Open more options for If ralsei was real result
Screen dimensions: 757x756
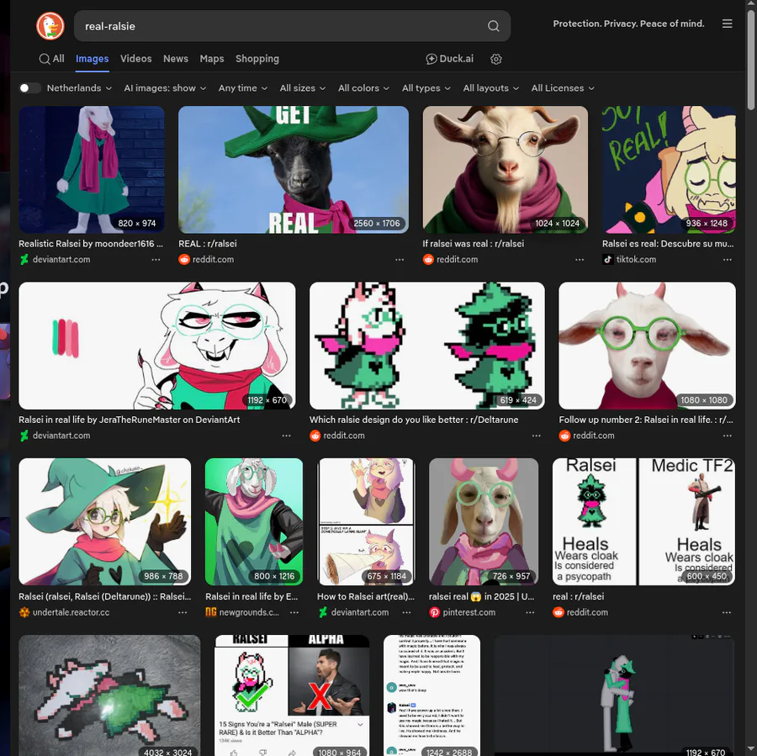[x=580, y=260]
